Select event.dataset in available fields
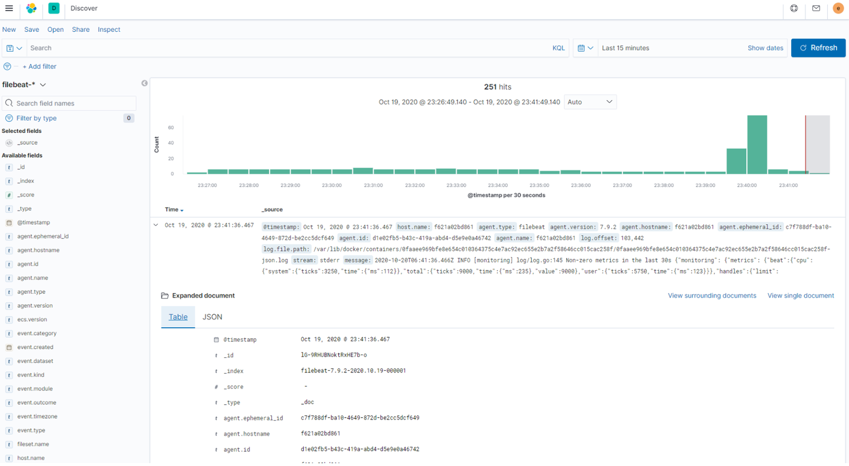The image size is (849, 466). (35, 361)
